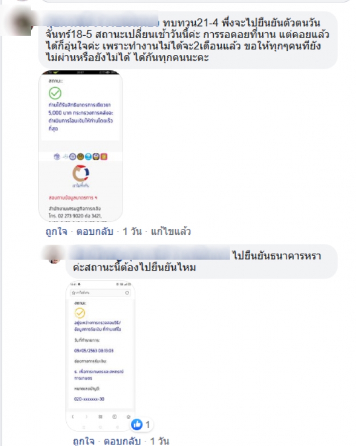Open attached 5,000 baht approval screenshot
Viewport: 356px width, 446px height.
[x=81, y=146]
